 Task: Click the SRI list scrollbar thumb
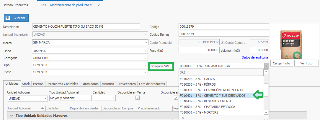pyautogui.click(x=266, y=90)
